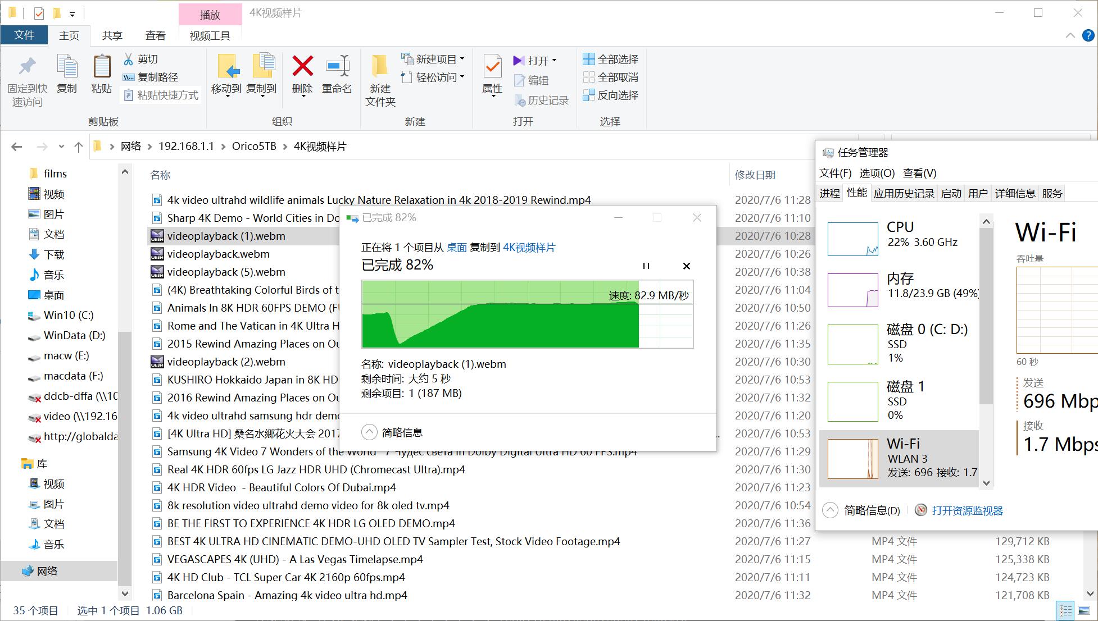1098x621 pixels.
Task: Open Resource Monitor (打开资源监视器) link
Action: click(x=967, y=510)
